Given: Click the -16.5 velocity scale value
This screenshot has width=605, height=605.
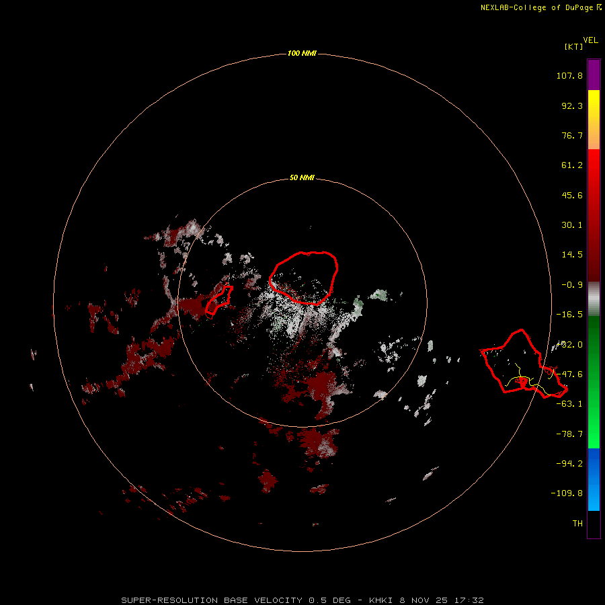Looking at the screenshot, I should click(x=569, y=315).
